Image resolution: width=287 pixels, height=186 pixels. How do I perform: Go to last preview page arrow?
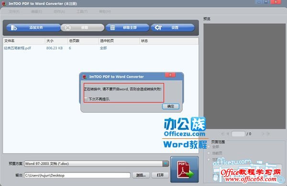268,134
